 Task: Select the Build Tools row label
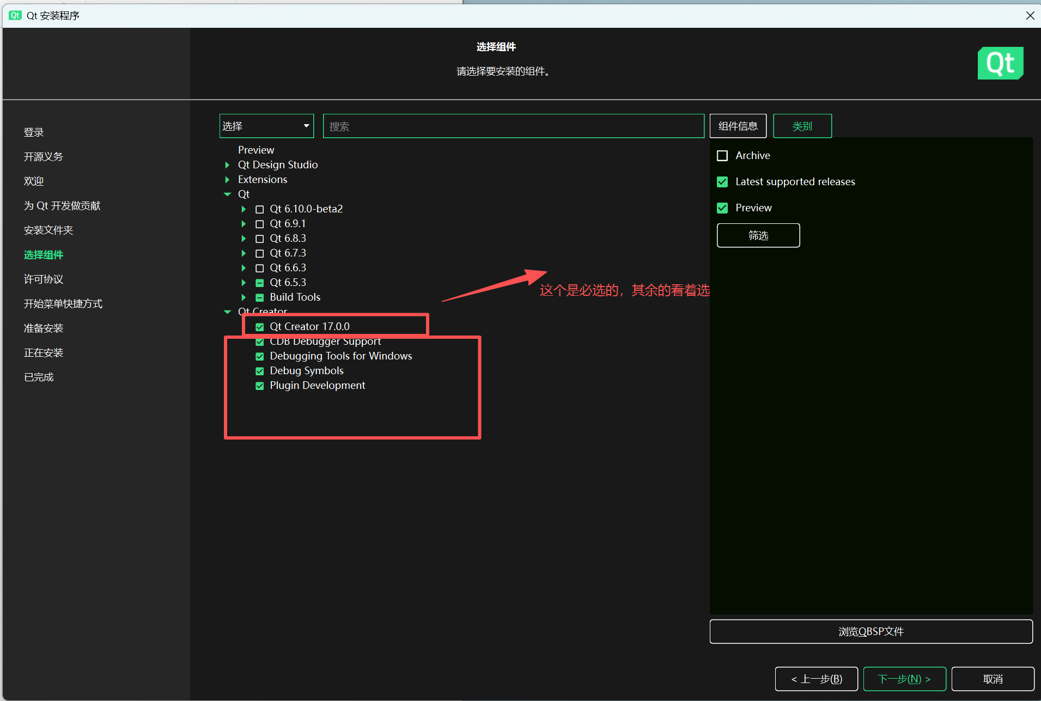point(295,297)
